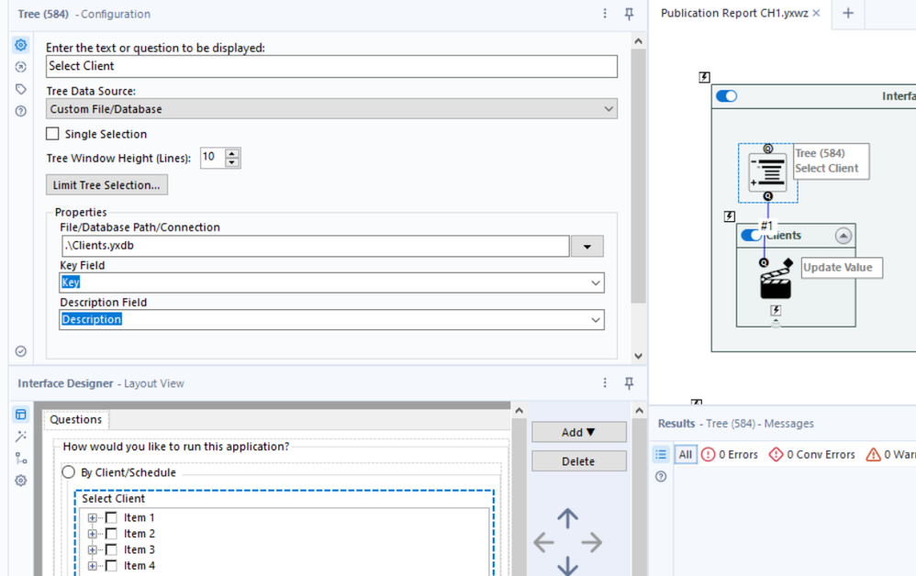Click the Update Value annotation on canvas
Image resolution: width=916 pixels, height=576 pixels.
click(842, 267)
